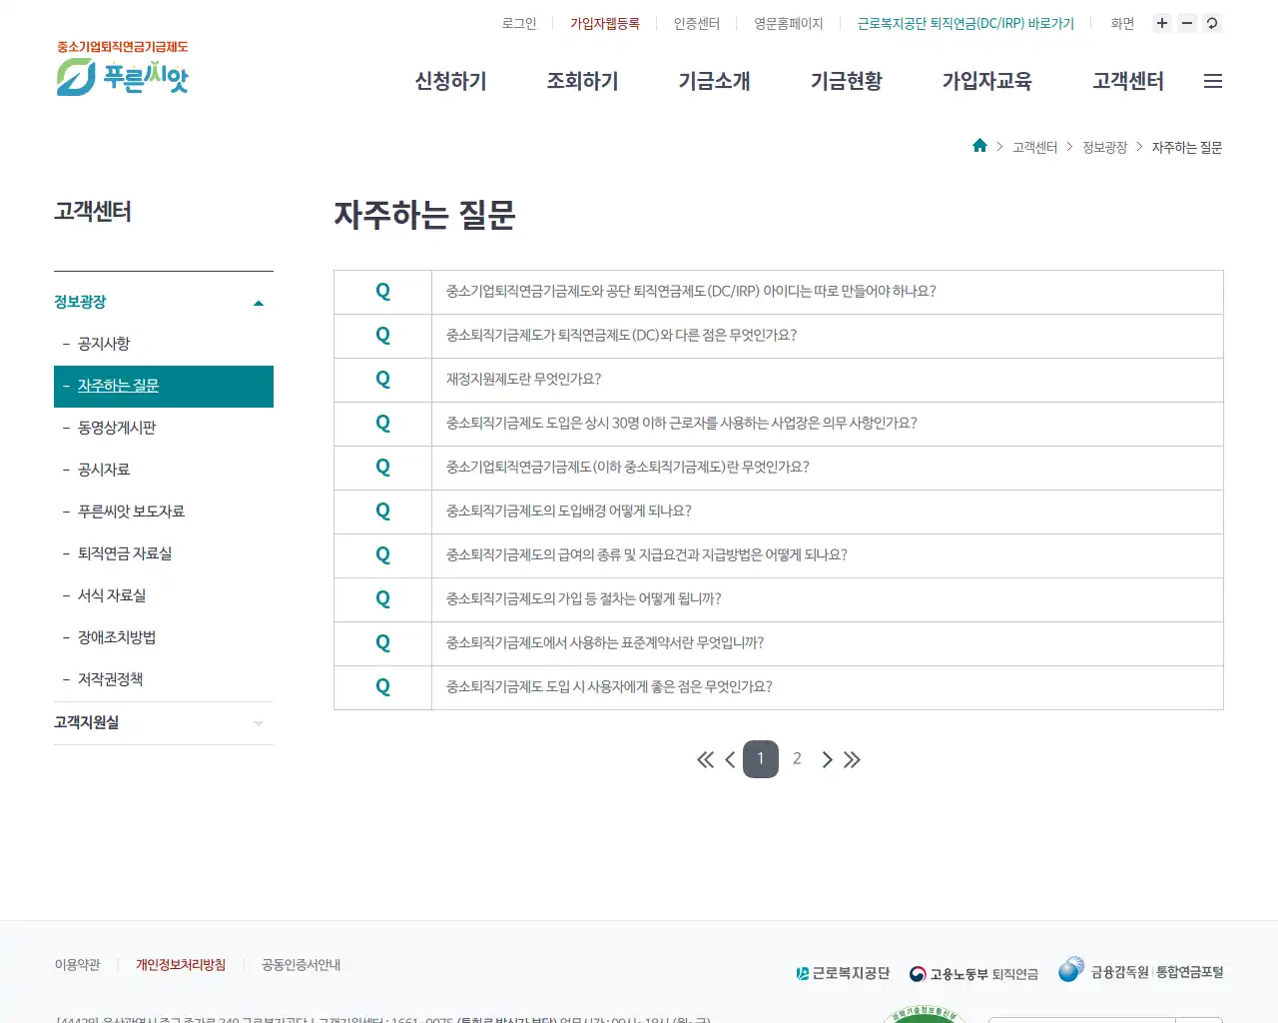Click the 고용노동부 퇴직연금 footer logo

pos(973,971)
